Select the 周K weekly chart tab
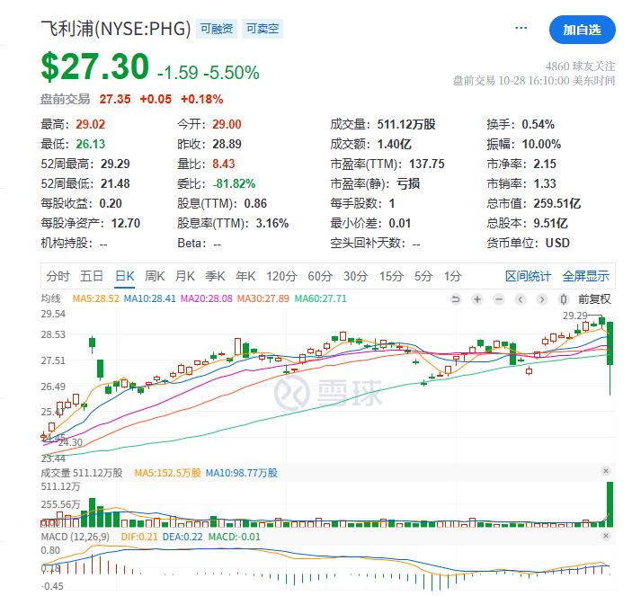 [155, 276]
